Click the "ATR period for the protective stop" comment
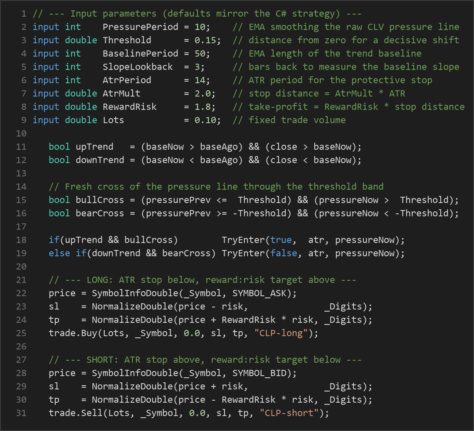This screenshot has height=431, width=474. pyautogui.click(x=333, y=80)
